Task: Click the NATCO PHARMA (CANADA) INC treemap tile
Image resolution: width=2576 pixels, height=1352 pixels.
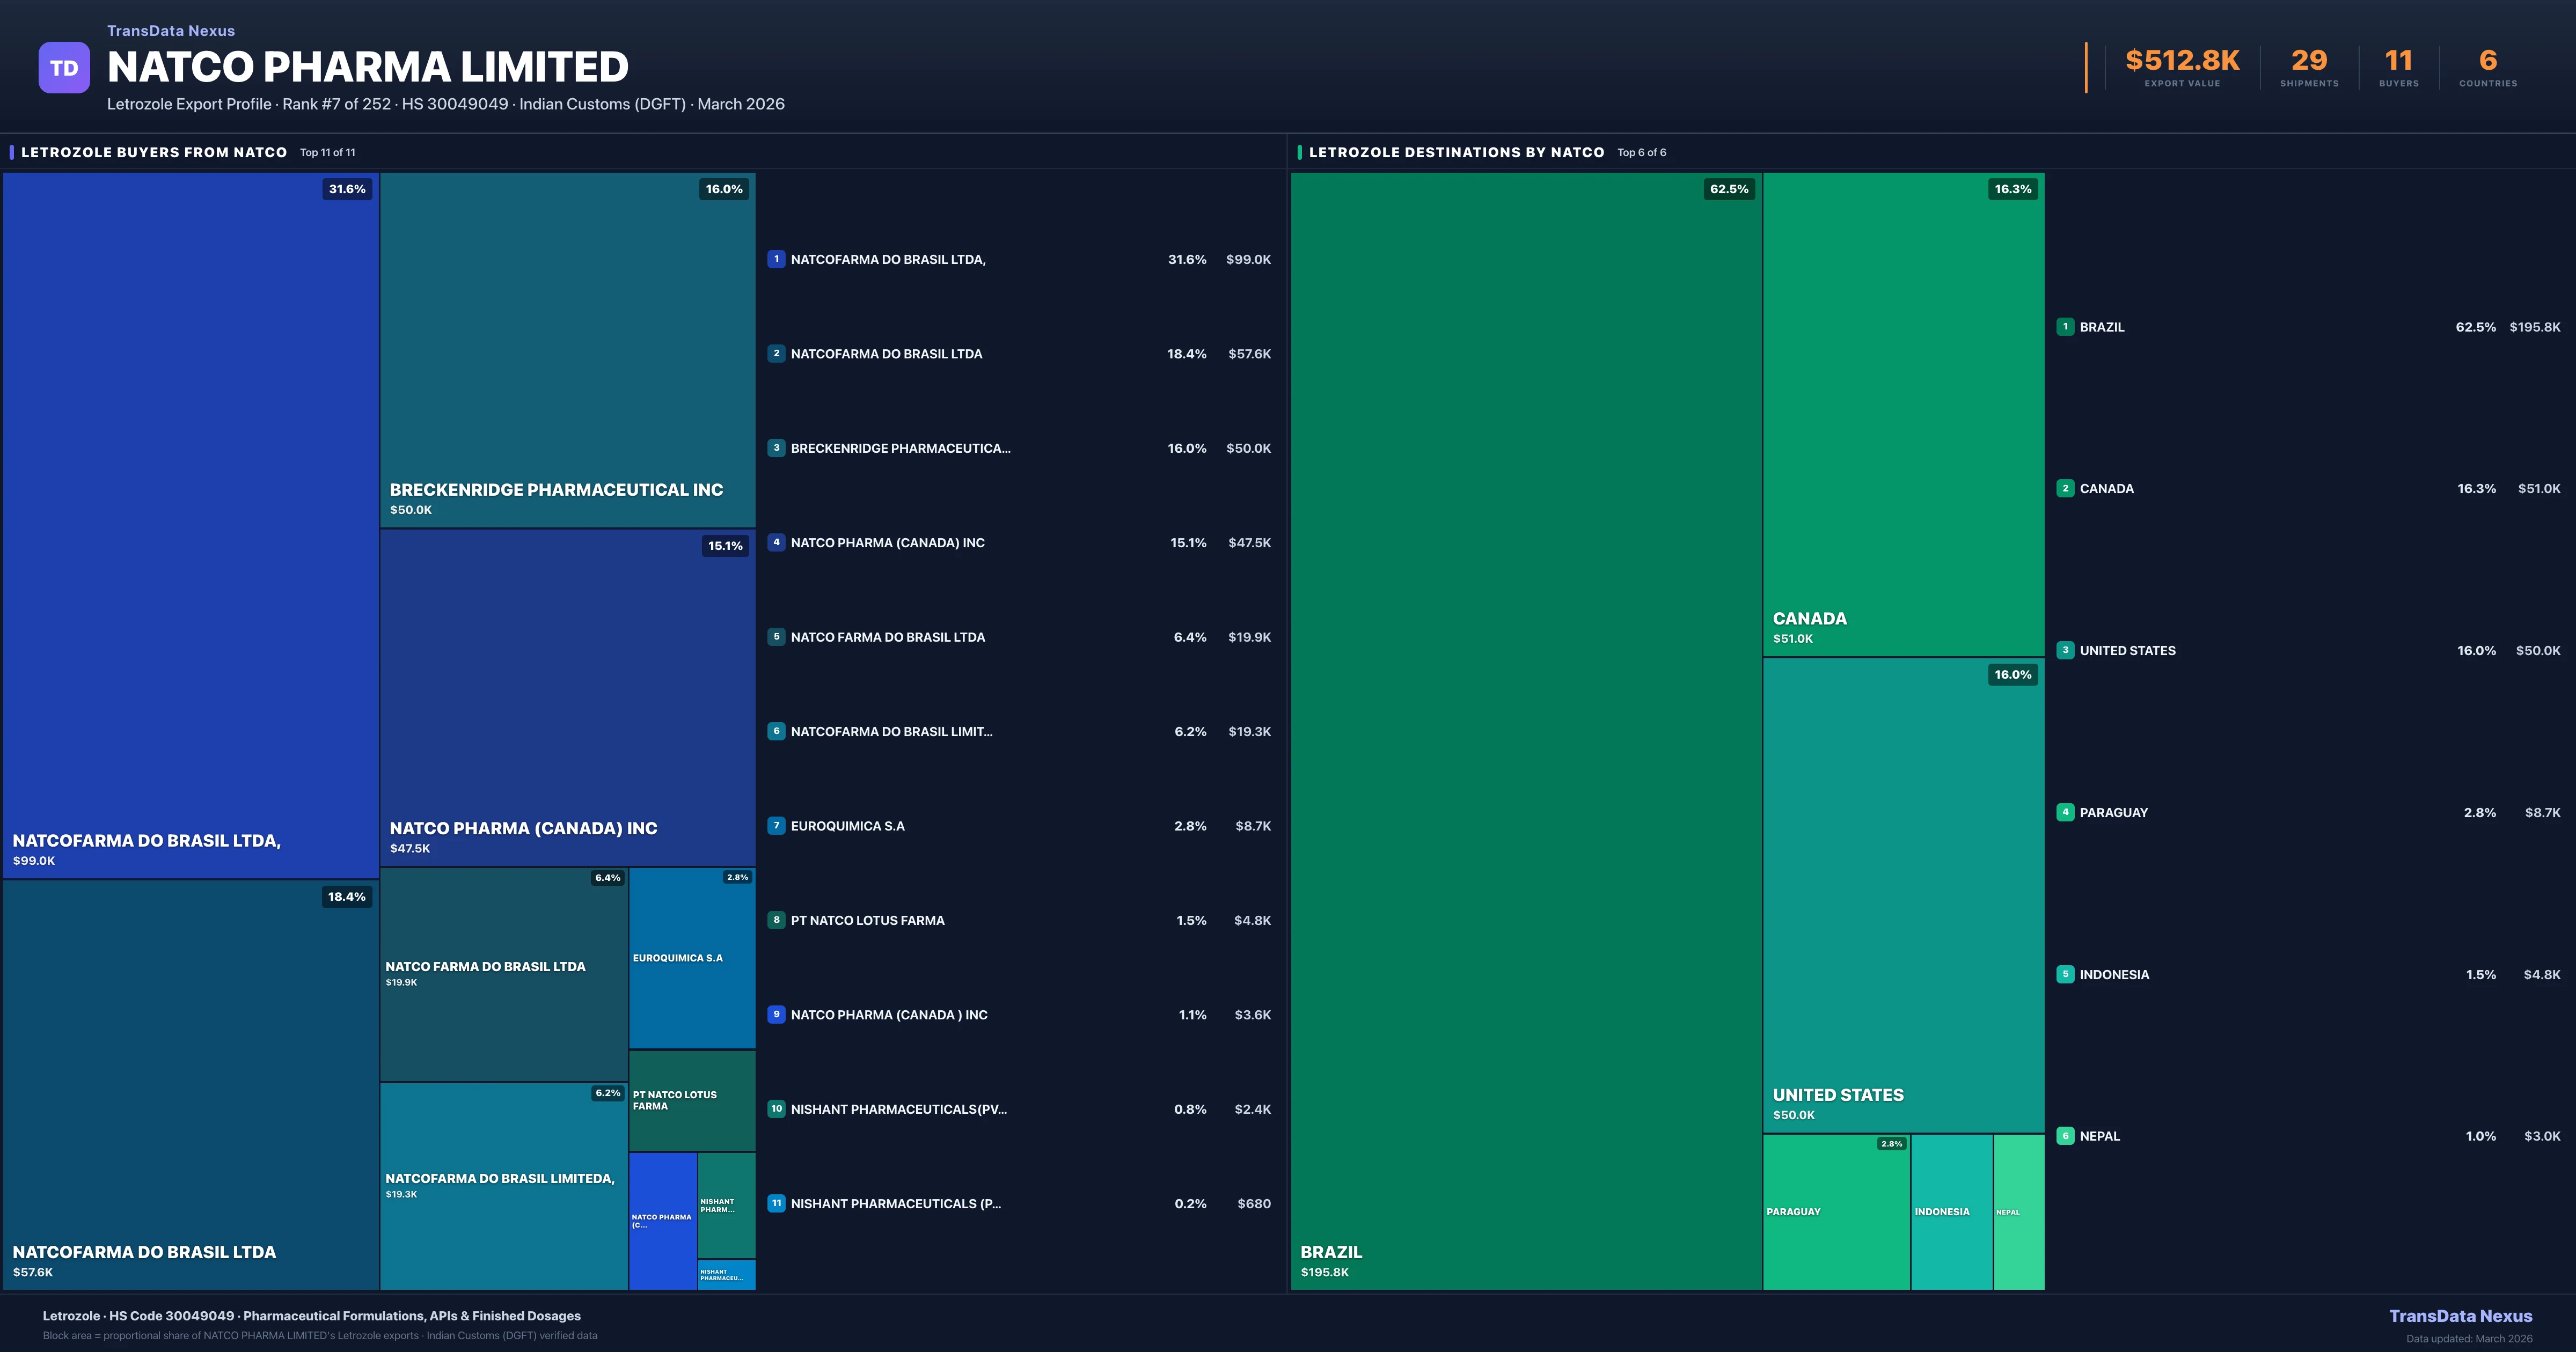Action: tap(567, 697)
